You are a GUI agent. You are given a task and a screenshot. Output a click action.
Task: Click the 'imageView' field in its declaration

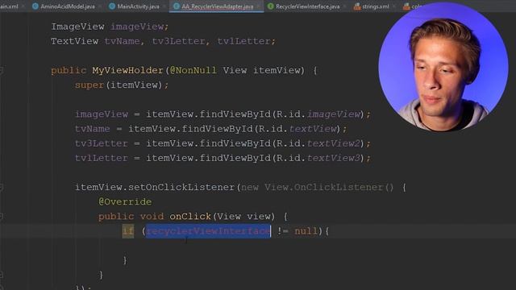pos(137,27)
